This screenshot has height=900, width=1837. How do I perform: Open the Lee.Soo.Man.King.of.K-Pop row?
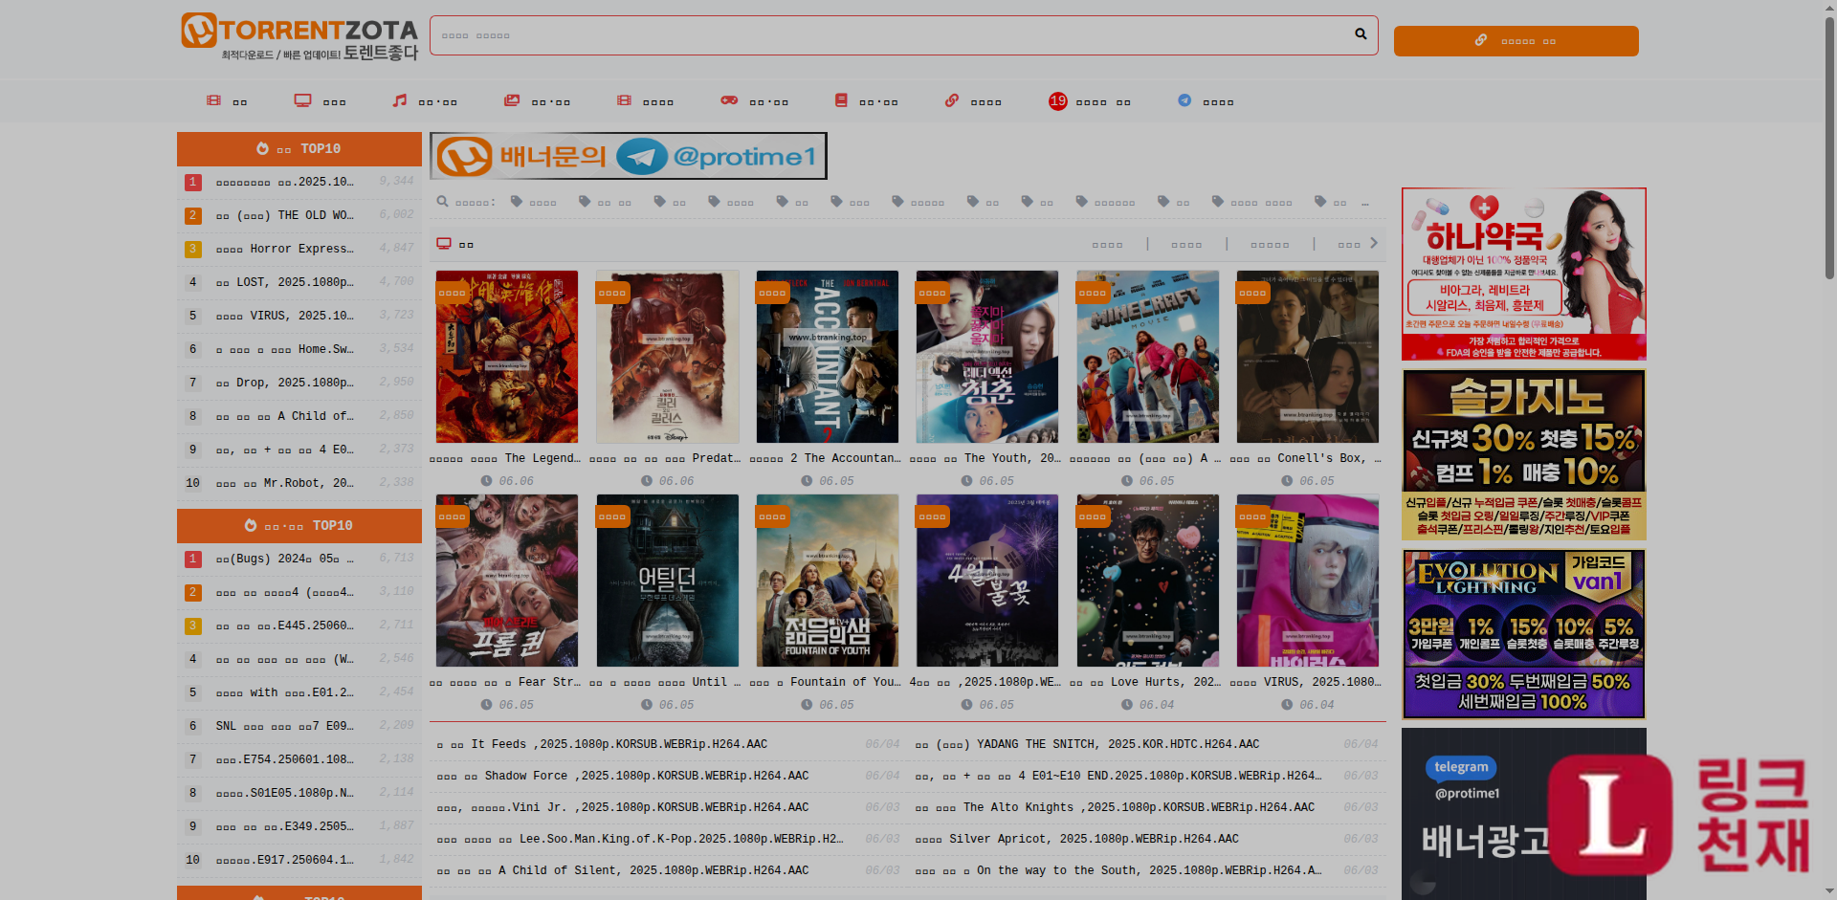tap(639, 839)
